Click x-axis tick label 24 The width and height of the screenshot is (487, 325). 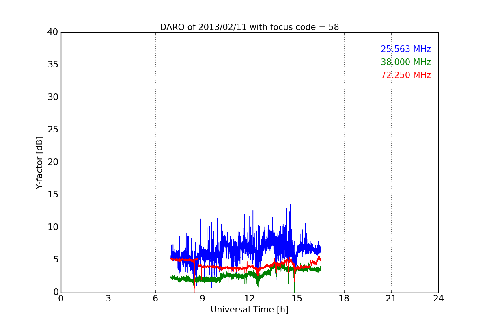pyautogui.click(x=438, y=299)
